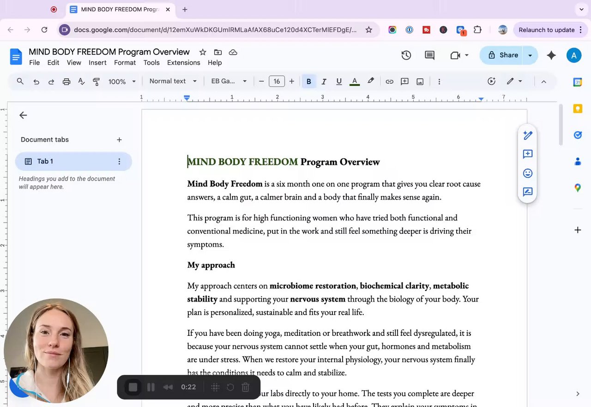This screenshot has height=407, width=591.
Task: Increase font size
Action: 292,82
